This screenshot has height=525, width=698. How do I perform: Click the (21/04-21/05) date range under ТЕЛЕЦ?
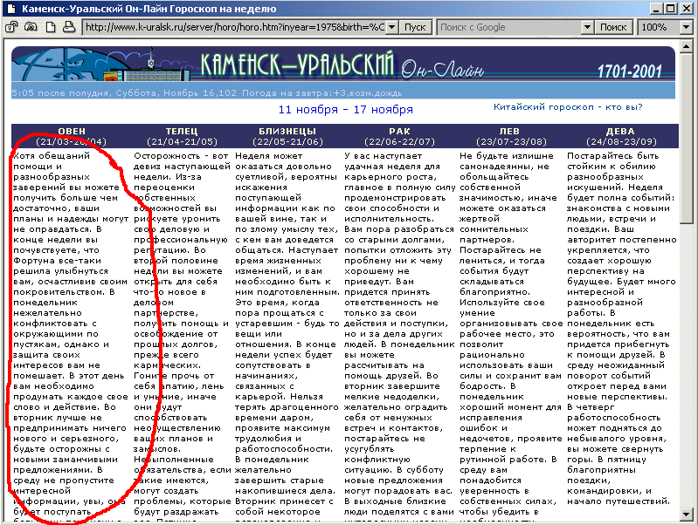tap(182, 142)
